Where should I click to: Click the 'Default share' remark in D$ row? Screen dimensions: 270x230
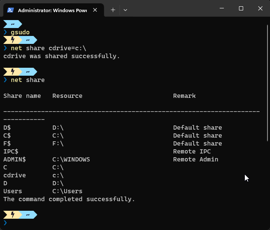click(197, 128)
